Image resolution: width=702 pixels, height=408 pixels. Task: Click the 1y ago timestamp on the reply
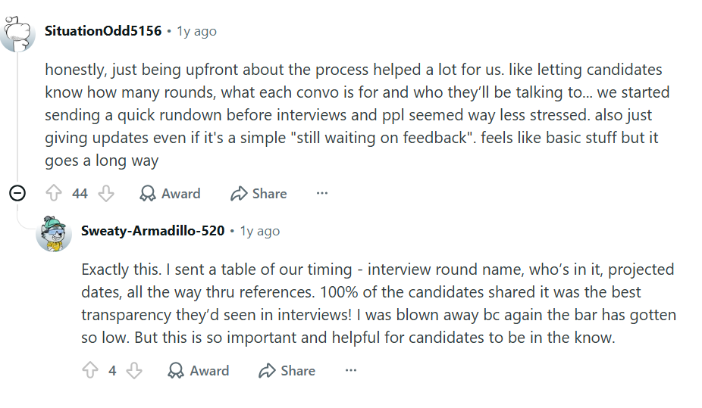(260, 231)
